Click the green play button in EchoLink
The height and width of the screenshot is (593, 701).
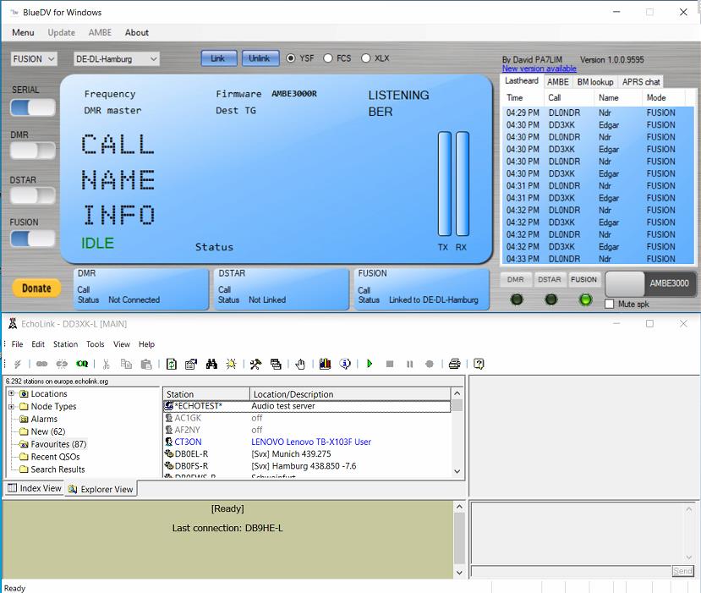370,364
